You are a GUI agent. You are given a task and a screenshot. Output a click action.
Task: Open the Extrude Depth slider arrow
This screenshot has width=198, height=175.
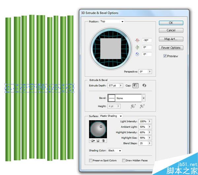click(121, 86)
